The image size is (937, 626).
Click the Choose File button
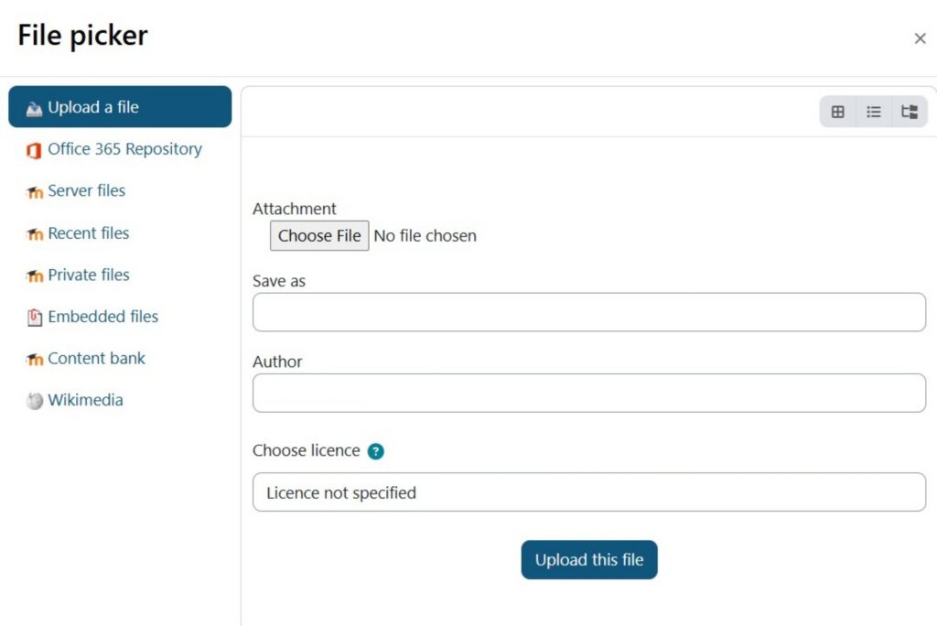[318, 235]
